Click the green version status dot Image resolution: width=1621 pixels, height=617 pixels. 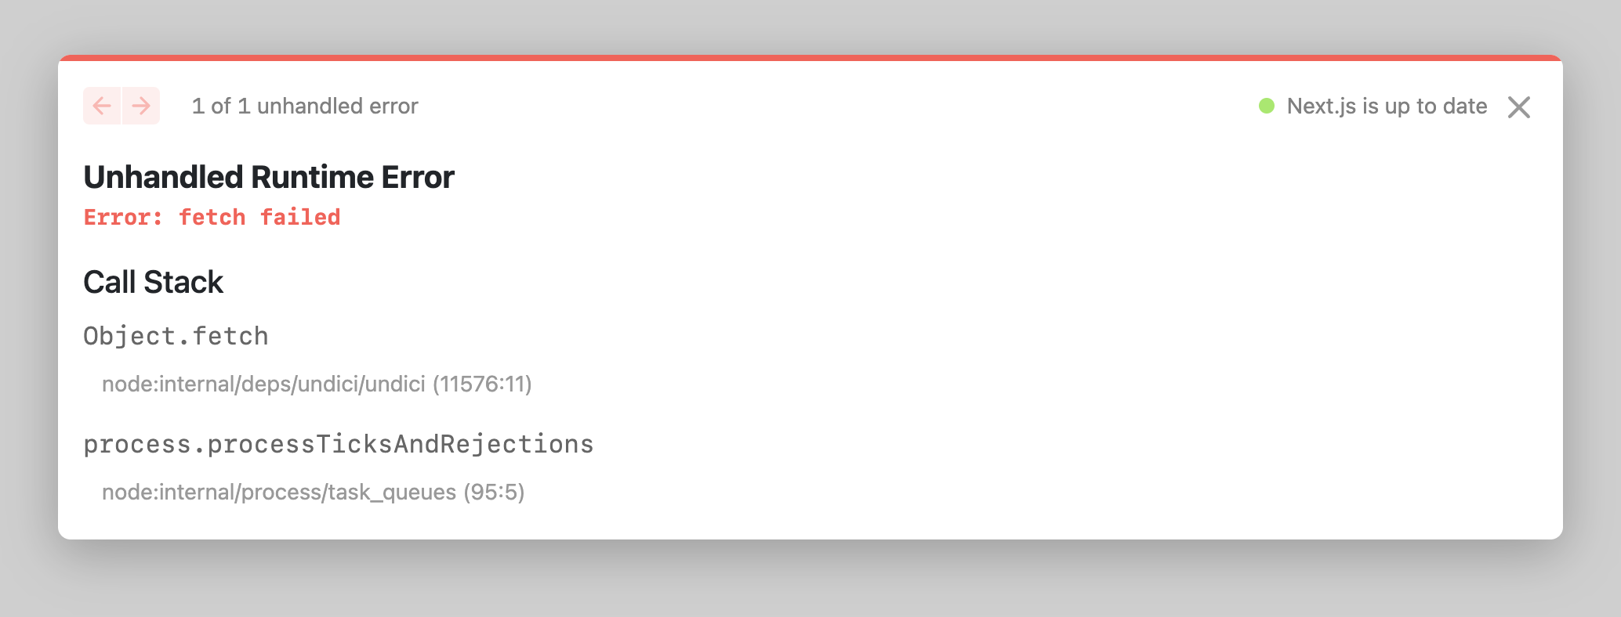(x=1266, y=106)
